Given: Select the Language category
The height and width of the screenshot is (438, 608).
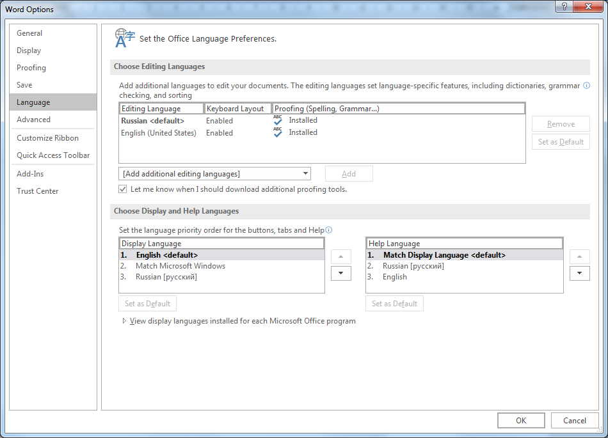Looking at the screenshot, I should [53, 102].
